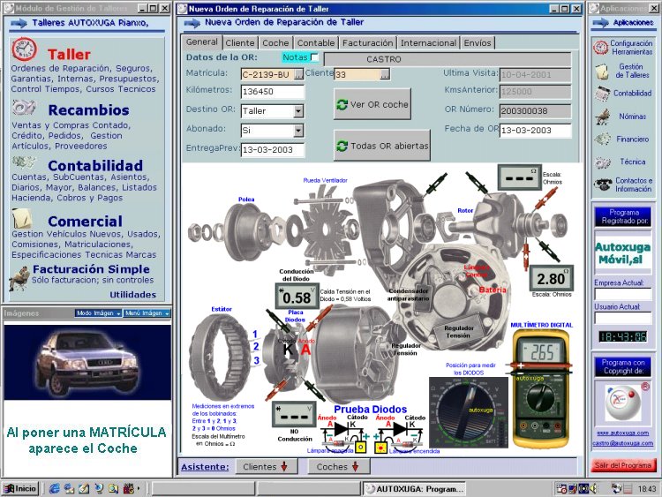
Task: Click Nóminas worker icon
Action: 603,117
